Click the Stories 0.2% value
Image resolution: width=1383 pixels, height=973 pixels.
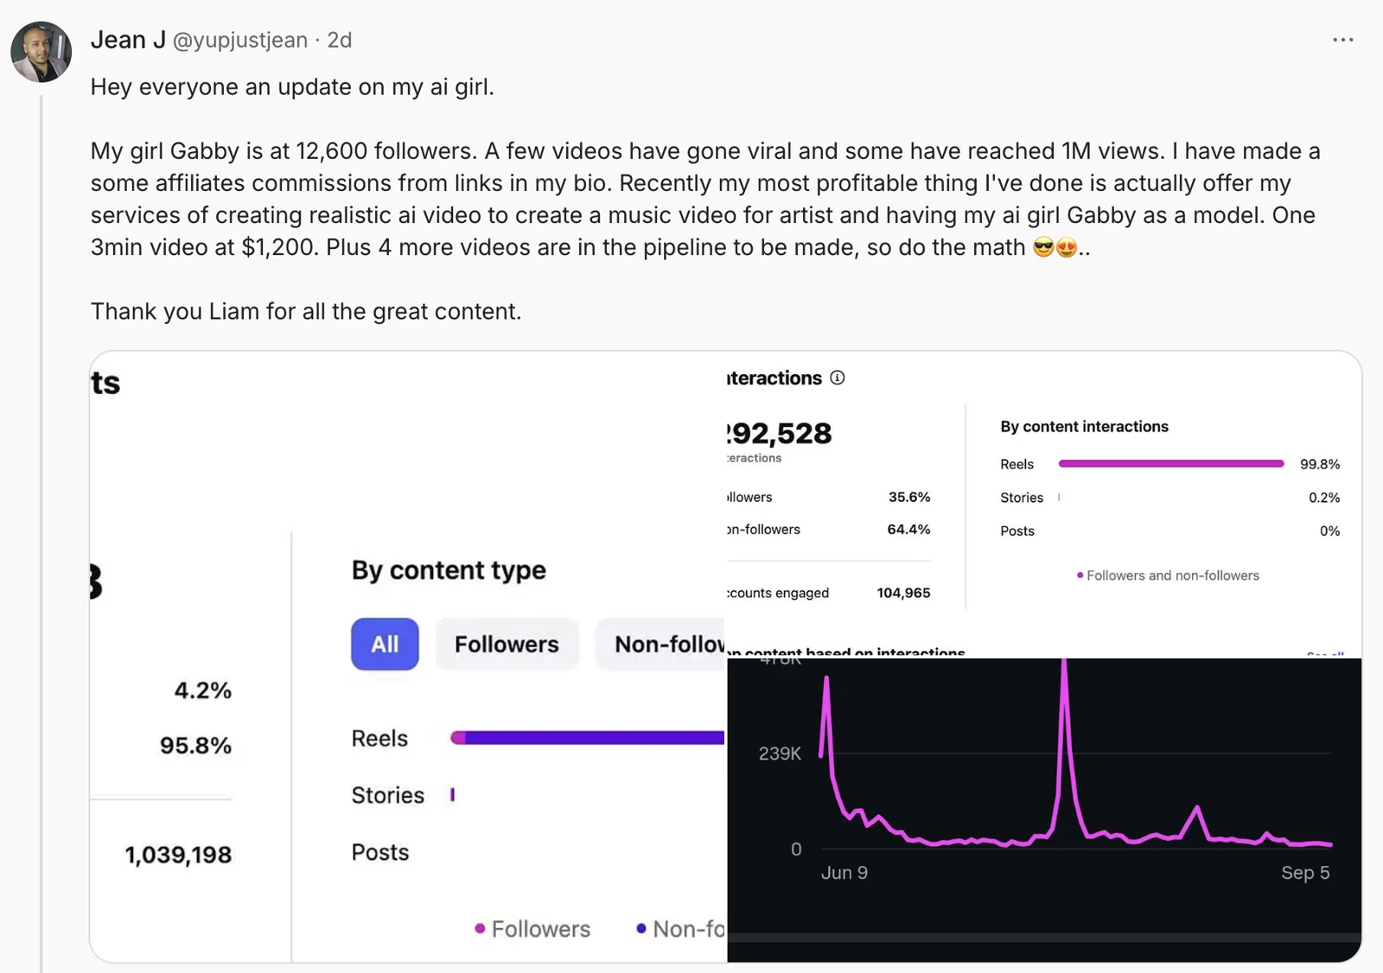click(1324, 498)
